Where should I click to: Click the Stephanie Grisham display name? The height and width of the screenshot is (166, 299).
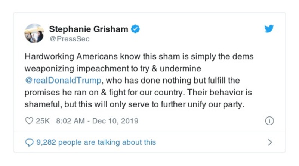point(89,29)
